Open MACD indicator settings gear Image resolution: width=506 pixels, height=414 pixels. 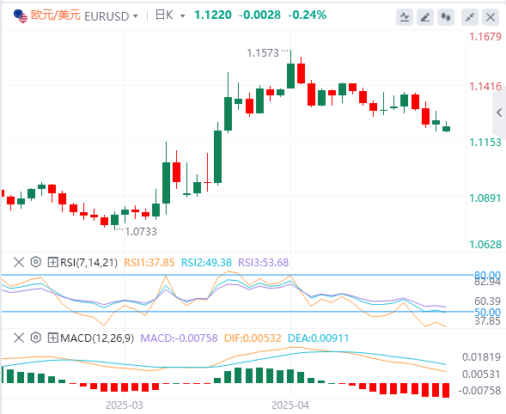[x=36, y=338]
